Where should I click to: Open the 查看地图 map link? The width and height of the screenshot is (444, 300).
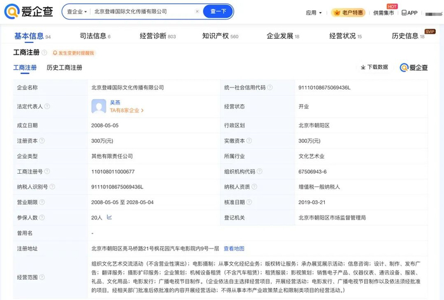(x=234, y=249)
